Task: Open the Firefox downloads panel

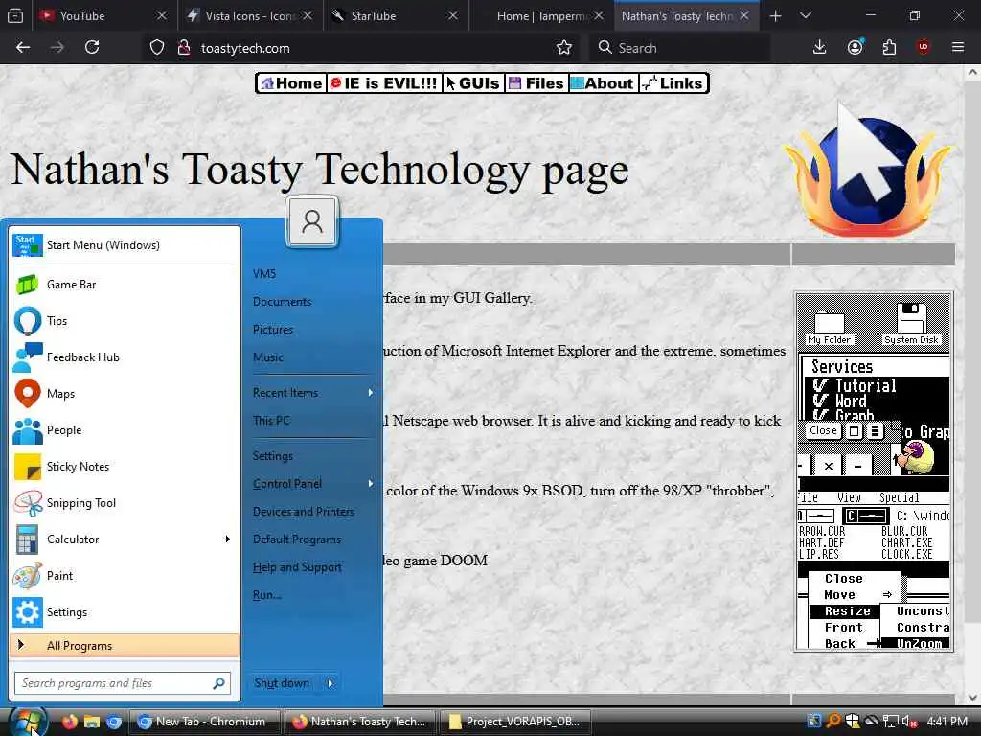Action: click(820, 48)
